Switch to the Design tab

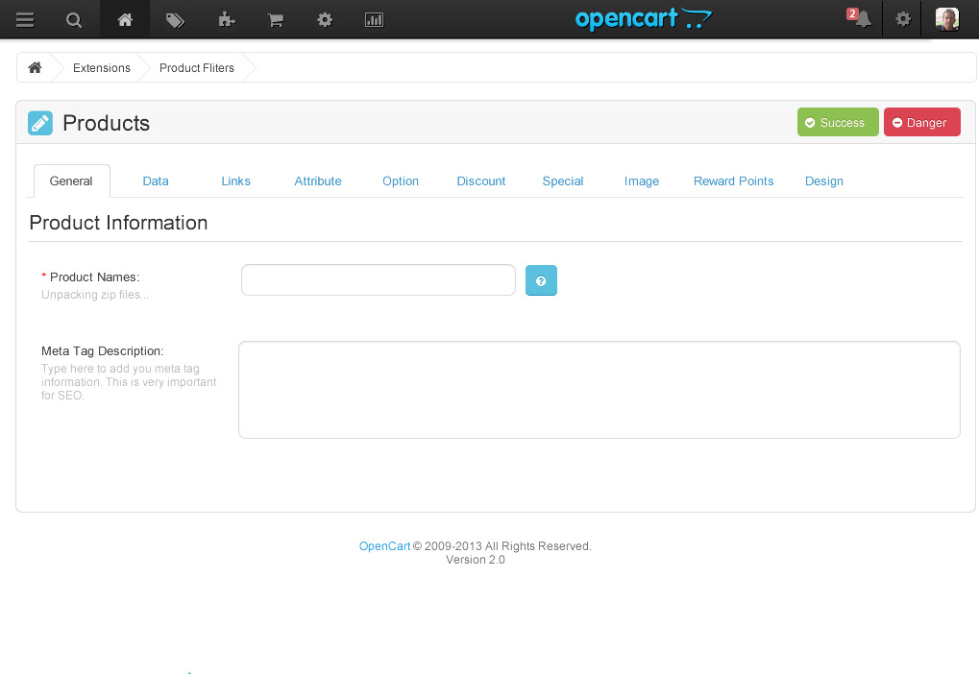point(823,181)
